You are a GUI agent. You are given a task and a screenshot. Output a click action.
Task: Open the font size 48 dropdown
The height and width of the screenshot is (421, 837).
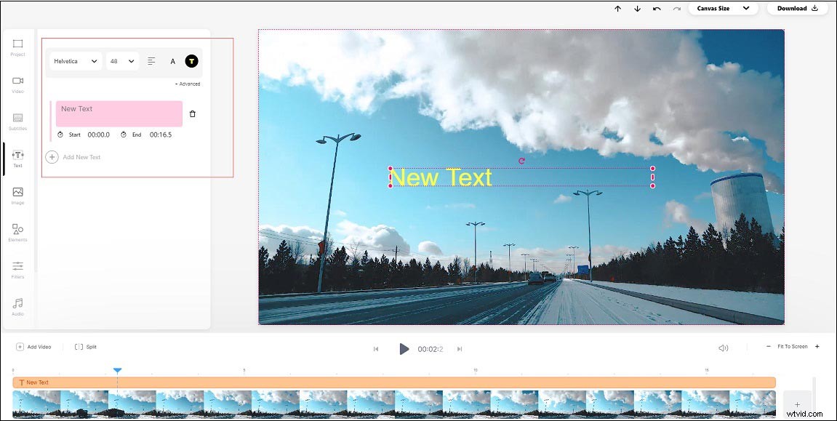pyautogui.click(x=121, y=61)
